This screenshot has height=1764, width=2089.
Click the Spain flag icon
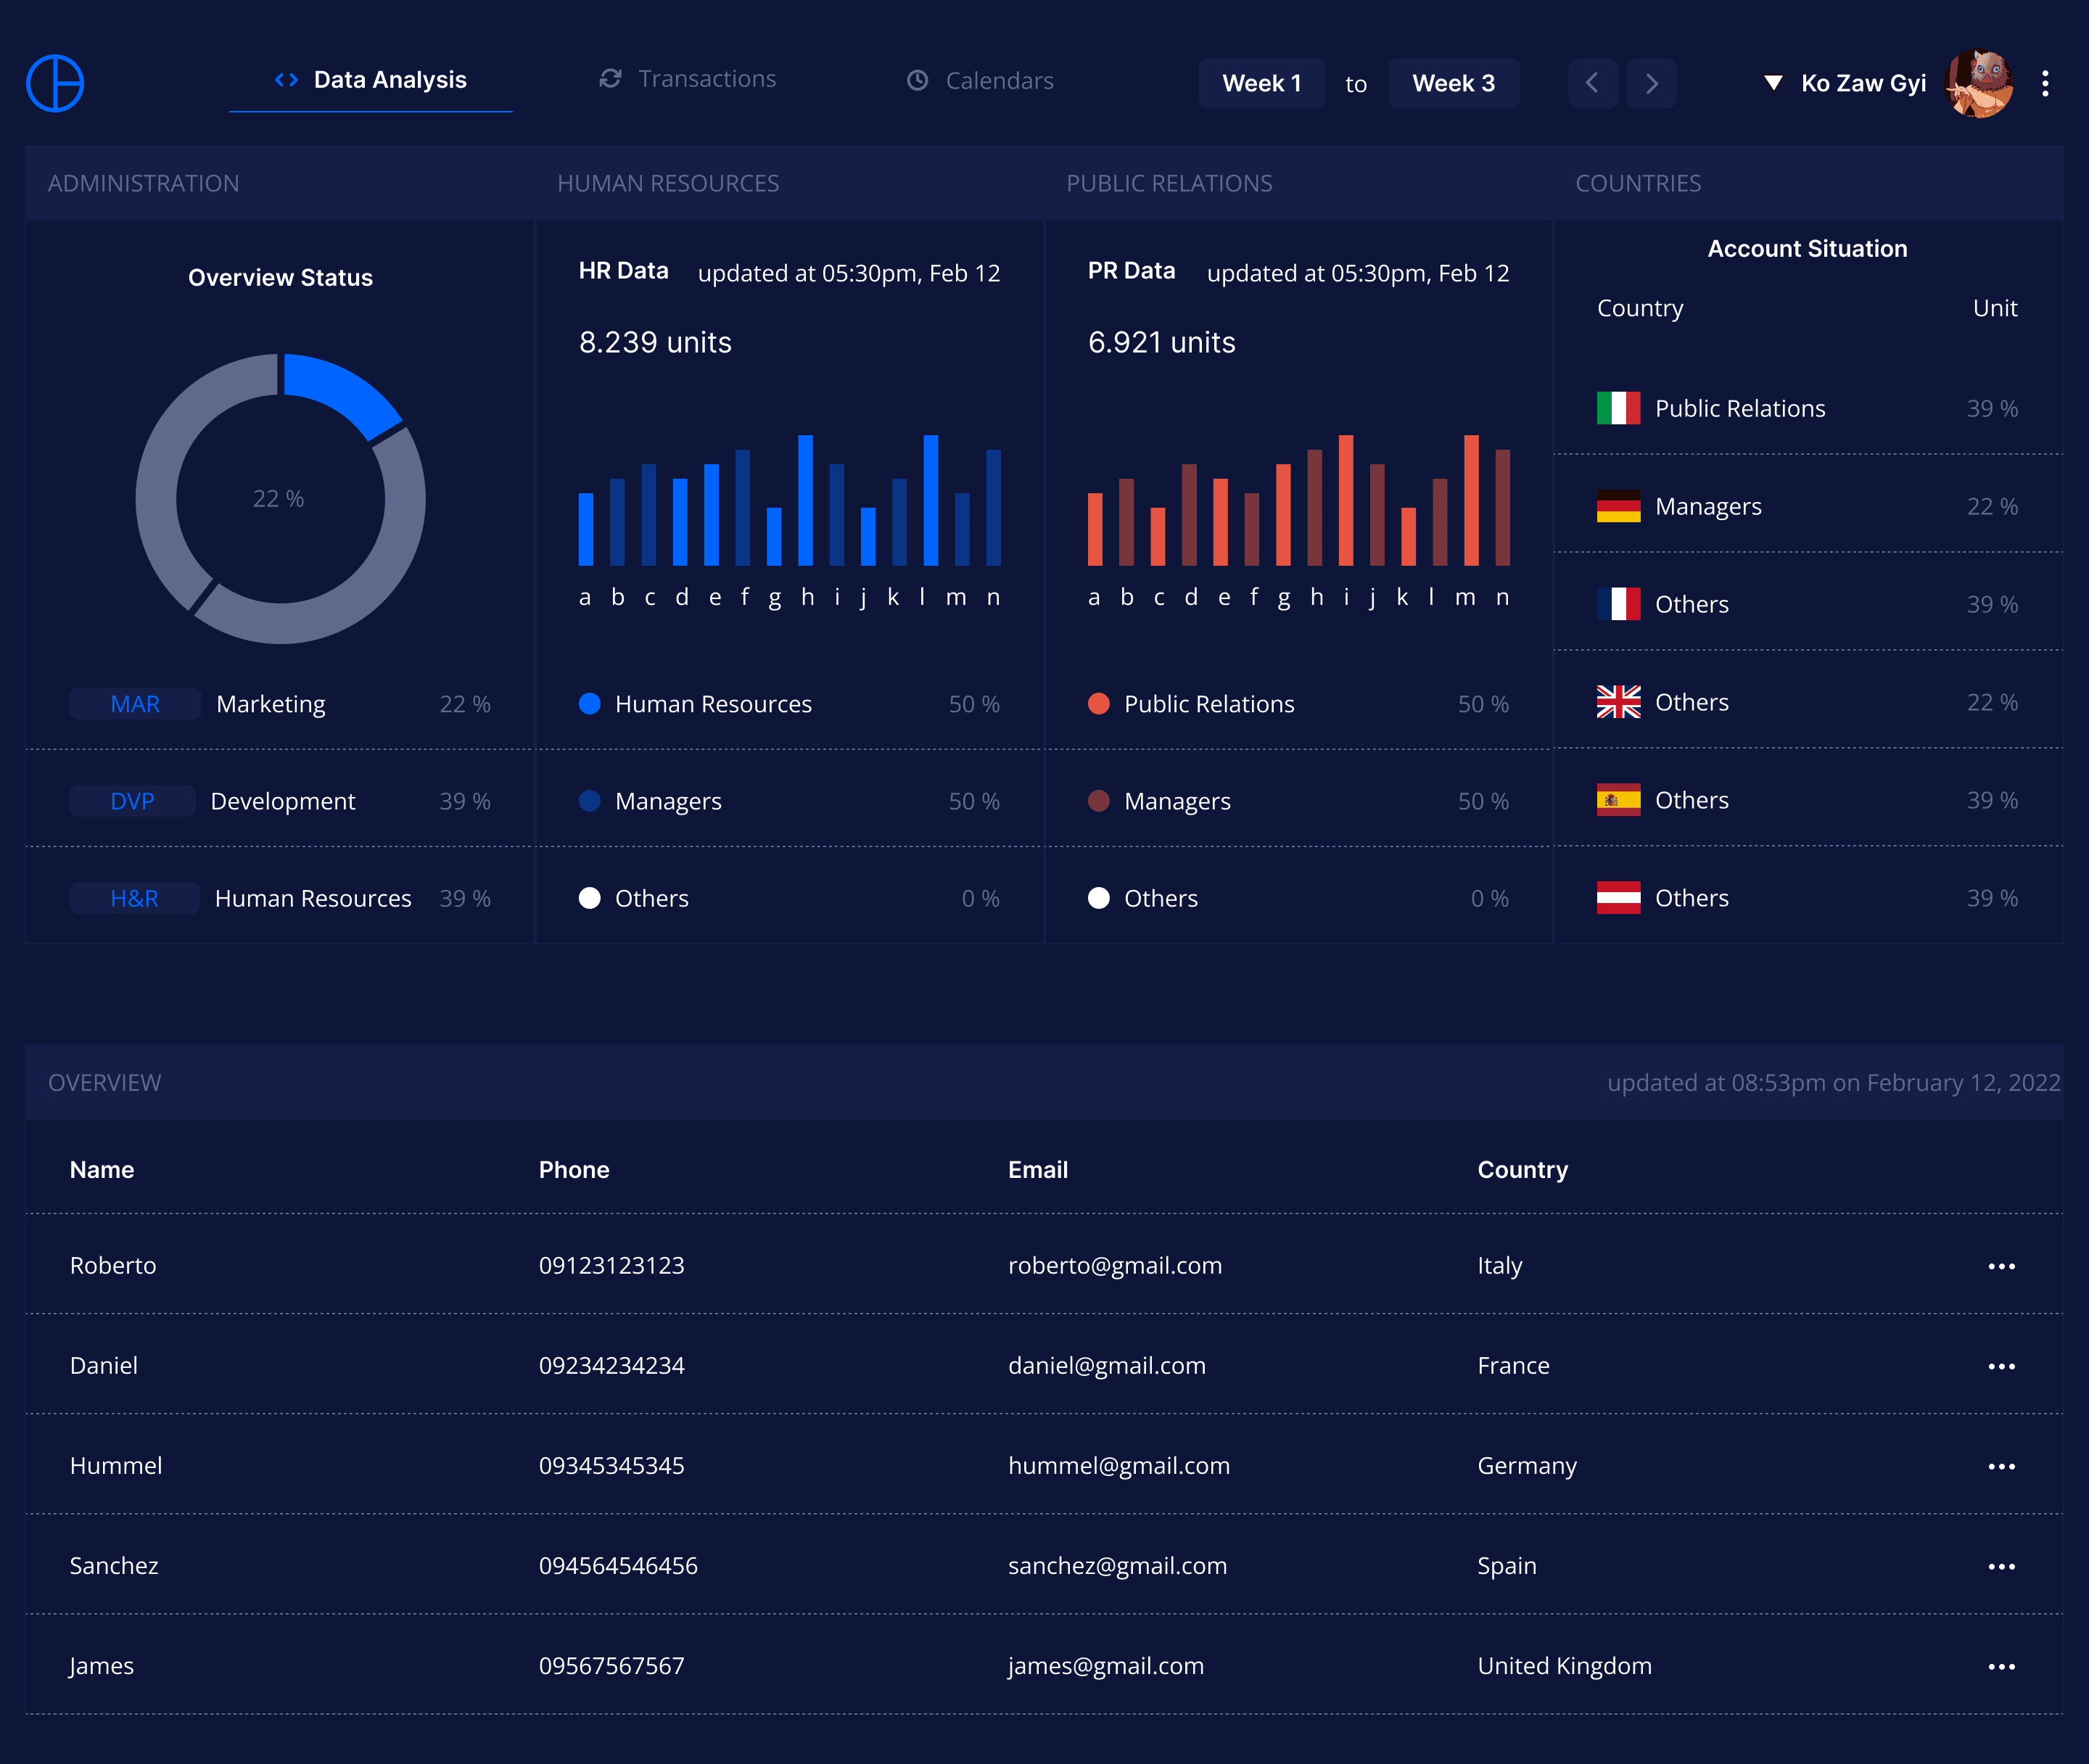click(x=1618, y=800)
